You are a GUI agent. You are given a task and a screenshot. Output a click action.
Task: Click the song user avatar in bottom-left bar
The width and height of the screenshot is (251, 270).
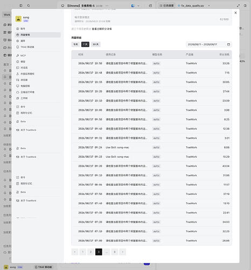pyautogui.click(x=6, y=267)
